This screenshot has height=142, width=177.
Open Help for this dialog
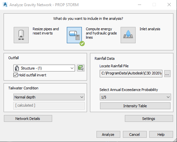coord(161,134)
